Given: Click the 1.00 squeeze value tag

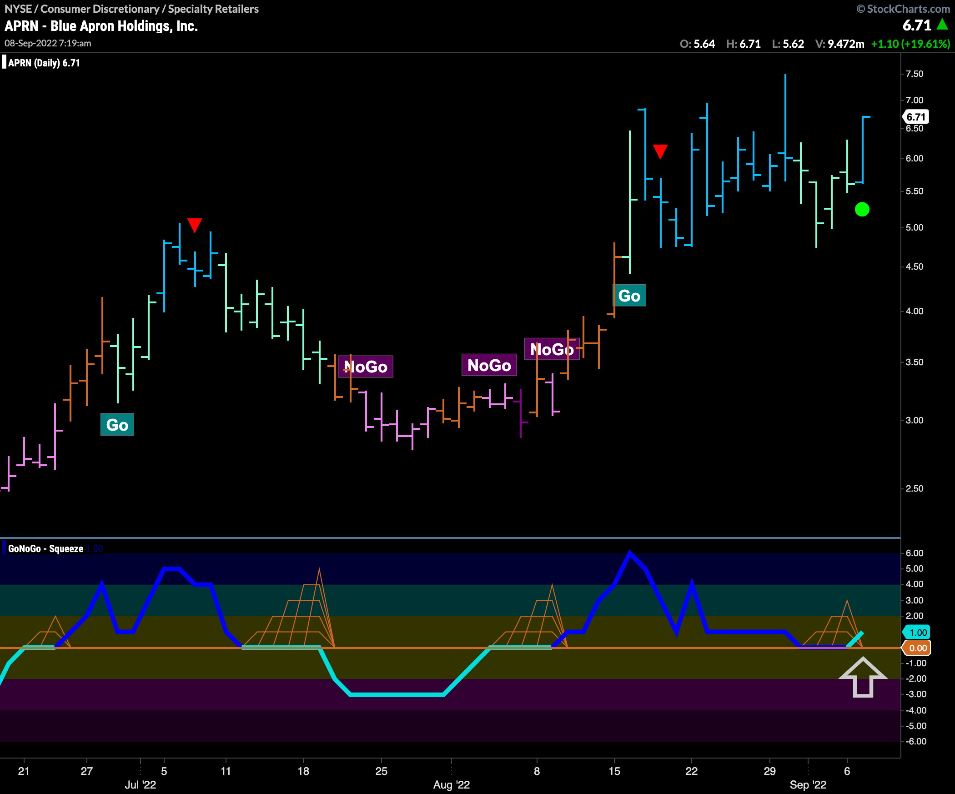Looking at the screenshot, I should 917,633.
